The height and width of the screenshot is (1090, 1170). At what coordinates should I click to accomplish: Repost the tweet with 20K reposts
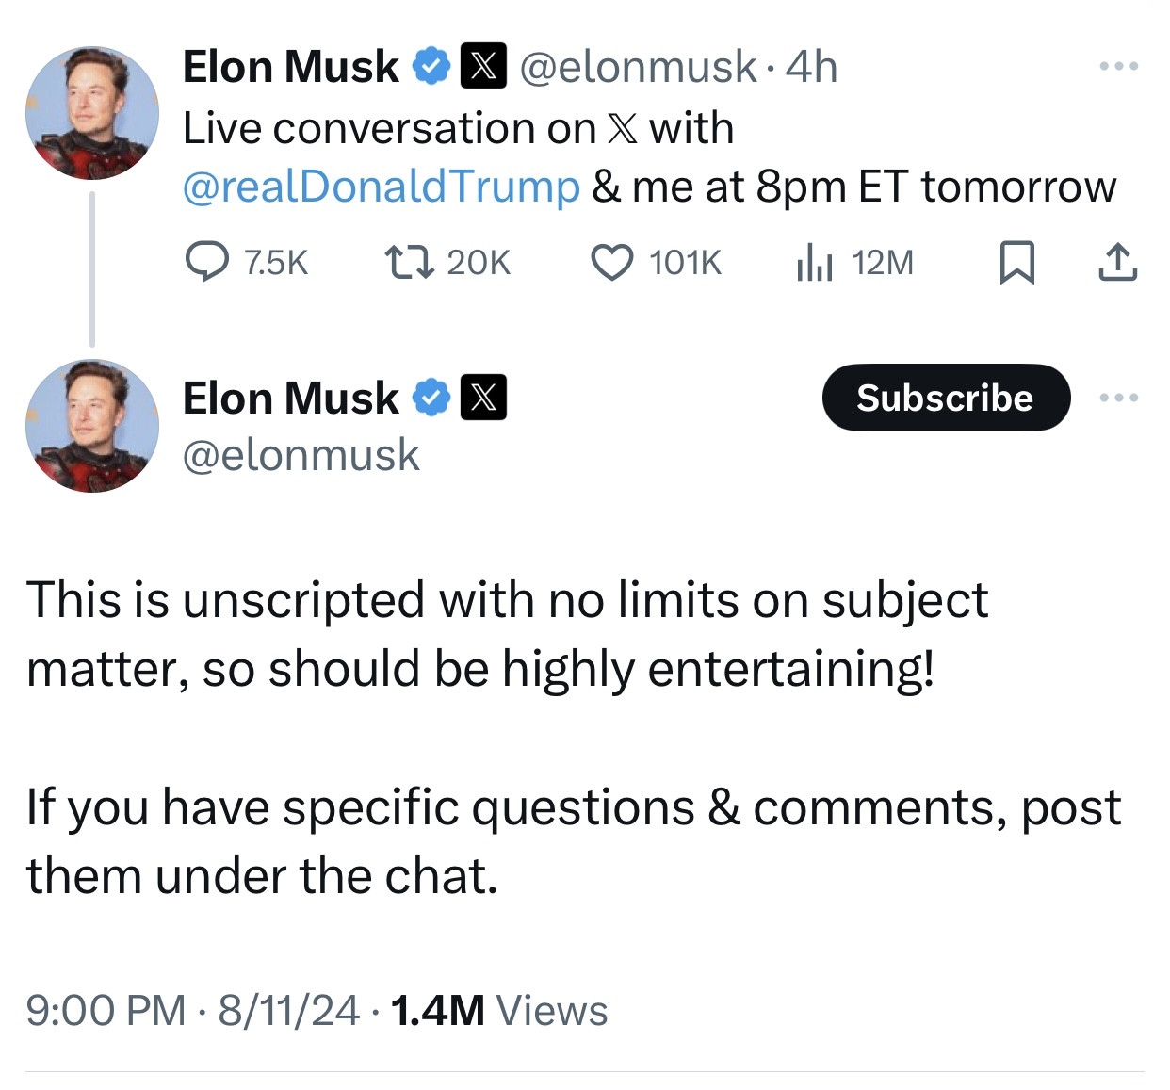tap(410, 261)
